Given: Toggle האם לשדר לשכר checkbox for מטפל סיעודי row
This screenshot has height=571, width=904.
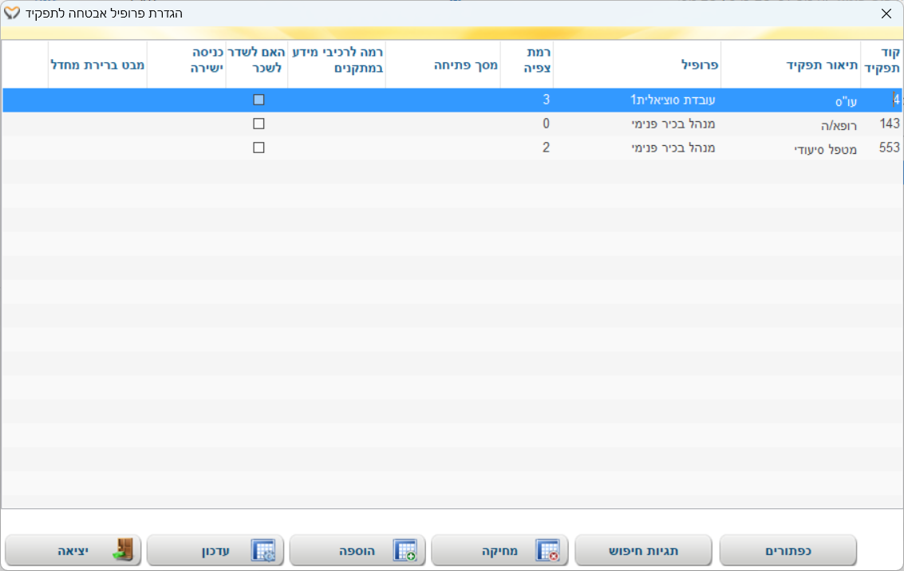Looking at the screenshot, I should click(259, 148).
